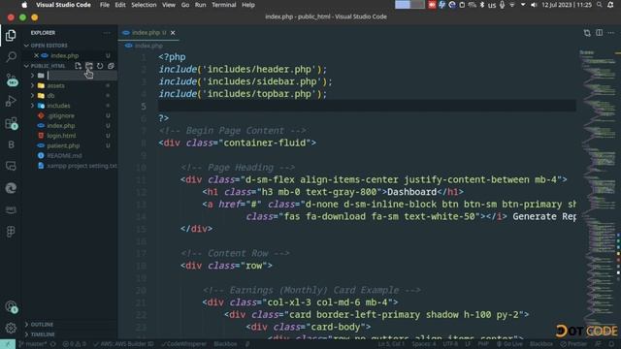Image resolution: width=621 pixels, height=349 pixels.
Task: Expand the includes folder
Action: tap(58, 106)
